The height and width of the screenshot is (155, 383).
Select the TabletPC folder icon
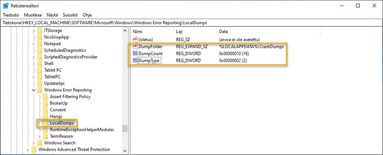click(40, 77)
